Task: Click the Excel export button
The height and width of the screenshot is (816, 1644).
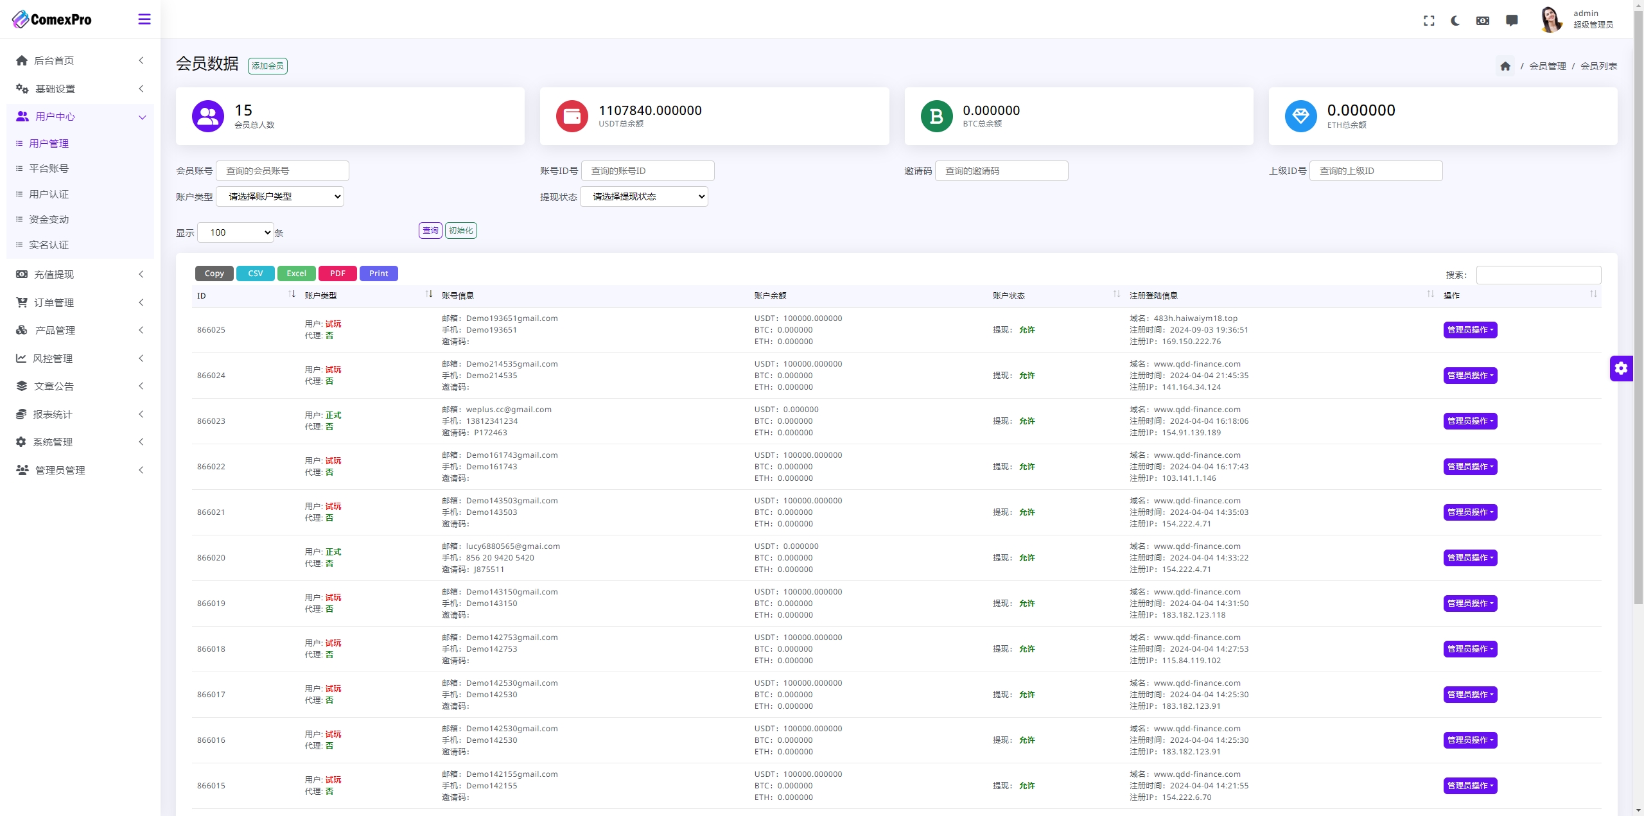Action: point(295,273)
